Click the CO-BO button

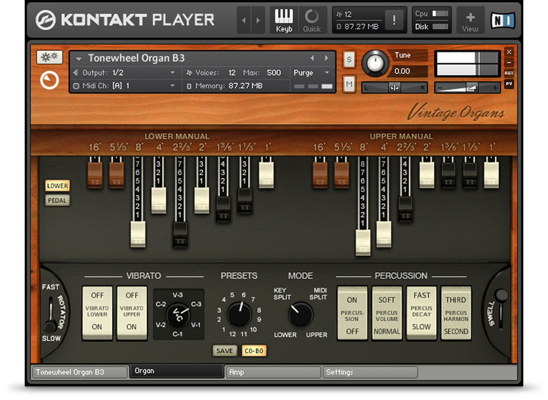pos(254,351)
